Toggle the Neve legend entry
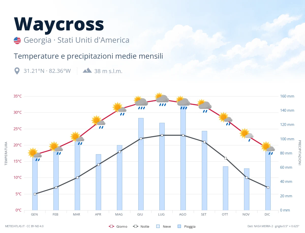 pyautogui.click(x=163, y=226)
